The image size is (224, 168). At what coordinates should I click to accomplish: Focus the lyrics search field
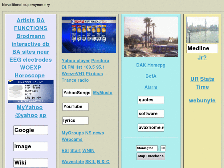(75, 121)
